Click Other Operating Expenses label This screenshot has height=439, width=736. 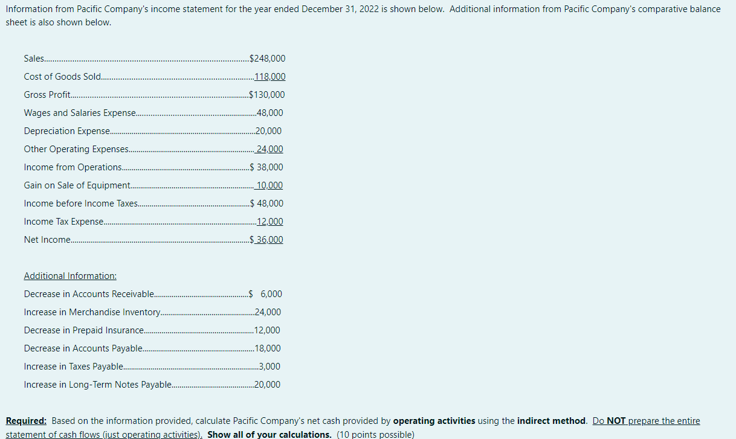[x=76, y=149]
